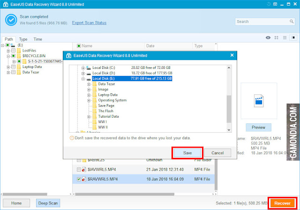Click the scan completed checkmark icon

click(11, 20)
